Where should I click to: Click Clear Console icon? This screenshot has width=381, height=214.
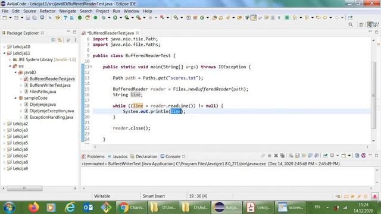[x=291, y=156]
